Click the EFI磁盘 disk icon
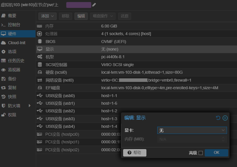Screen dimensions: 237x167 pyautogui.click(x=40, y=88)
